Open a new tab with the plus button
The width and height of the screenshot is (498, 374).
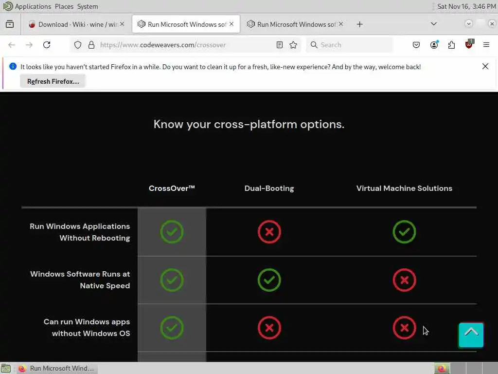point(359,24)
